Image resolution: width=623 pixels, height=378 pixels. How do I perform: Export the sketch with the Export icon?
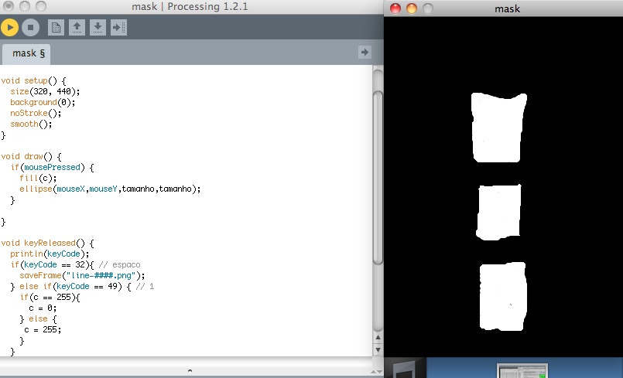click(x=119, y=27)
